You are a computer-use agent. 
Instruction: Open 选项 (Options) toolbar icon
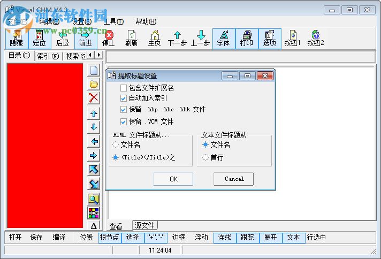pyautogui.click(x=270, y=39)
